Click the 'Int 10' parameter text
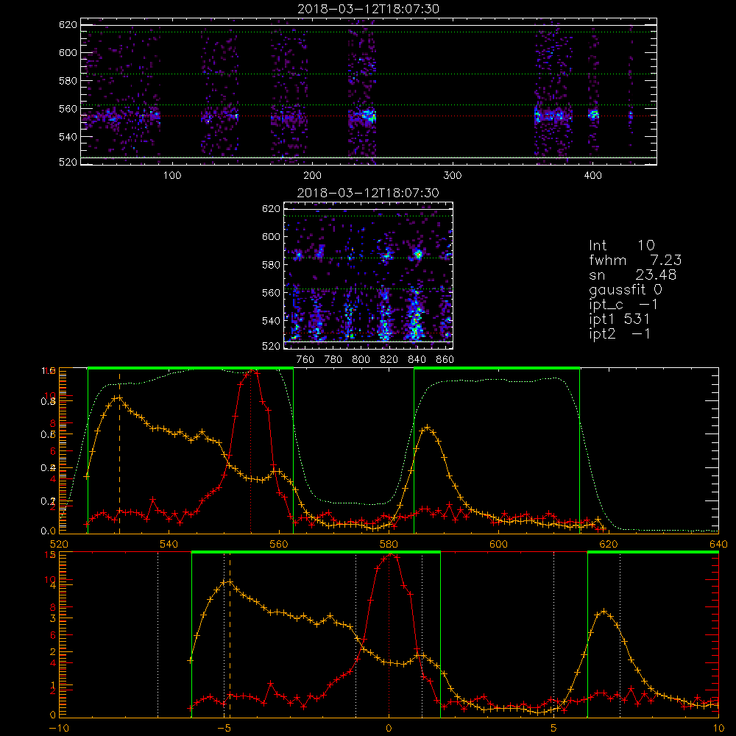This screenshot has height=736, width=736. click(x=622, y=245)
